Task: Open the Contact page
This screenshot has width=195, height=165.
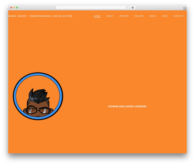Action: point(179,16)
